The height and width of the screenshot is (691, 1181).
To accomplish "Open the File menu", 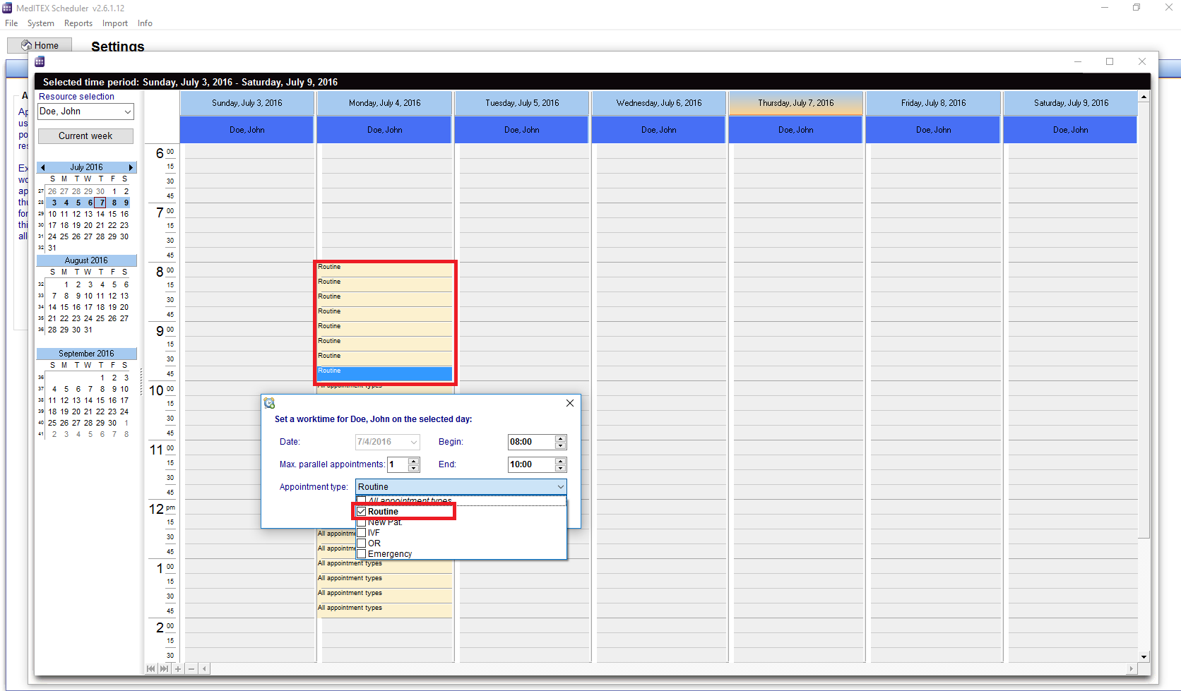I will point(11,23).
